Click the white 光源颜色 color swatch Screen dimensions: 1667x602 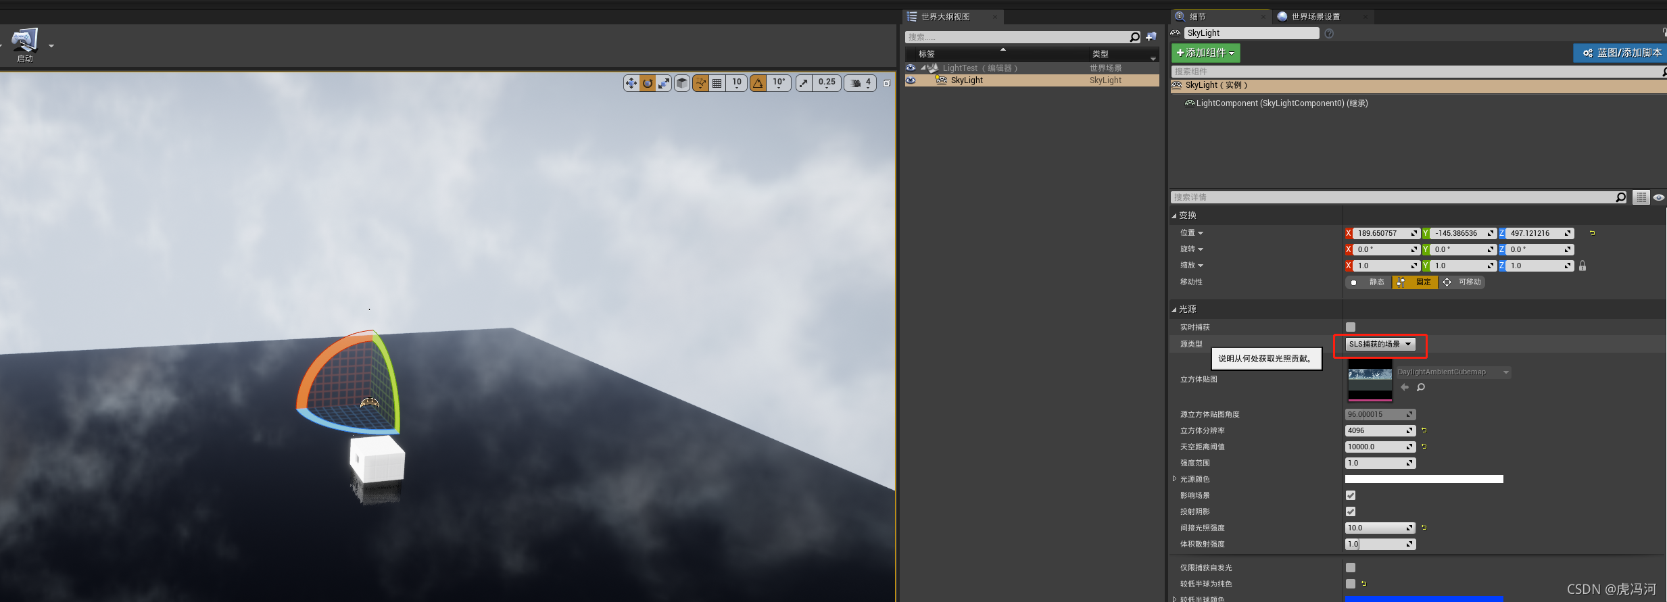click(x=1424, y=479)
